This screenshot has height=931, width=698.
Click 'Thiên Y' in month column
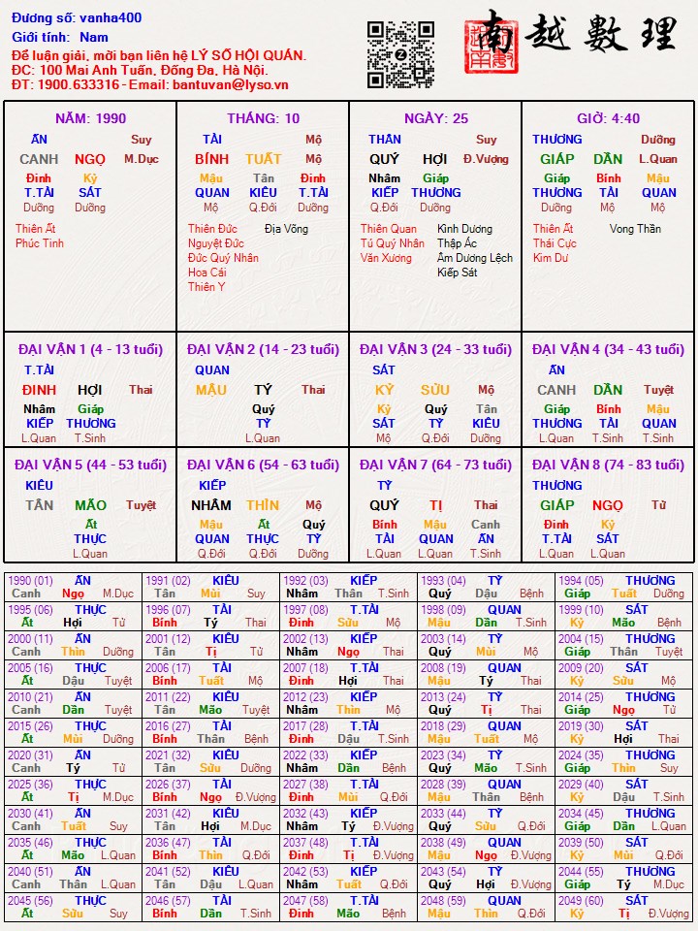[206, 287]
